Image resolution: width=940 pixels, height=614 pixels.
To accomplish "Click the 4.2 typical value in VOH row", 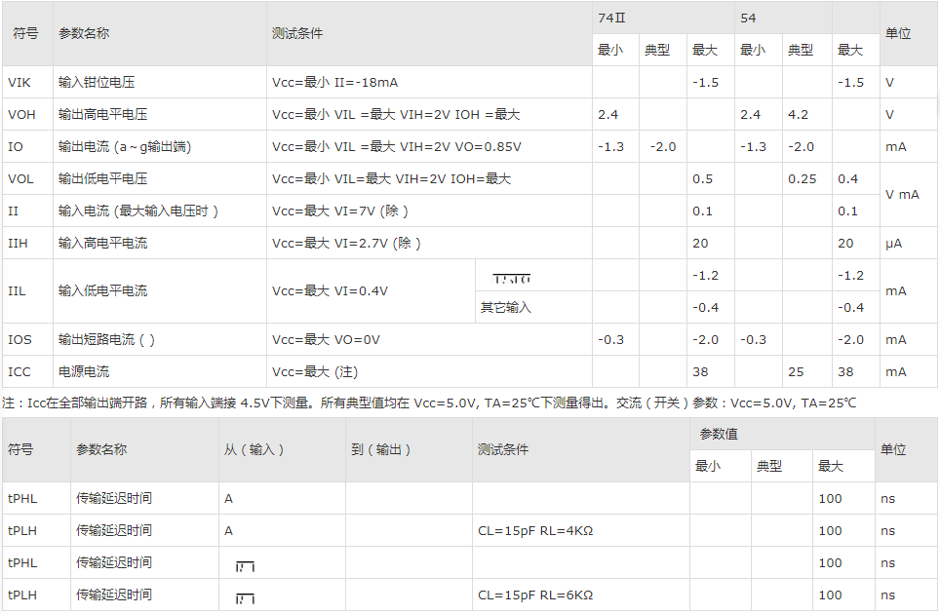I will coord(798,114).
